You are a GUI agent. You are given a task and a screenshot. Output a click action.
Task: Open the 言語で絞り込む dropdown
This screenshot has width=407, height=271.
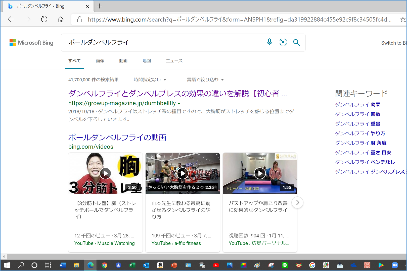(x=205, y=80)
